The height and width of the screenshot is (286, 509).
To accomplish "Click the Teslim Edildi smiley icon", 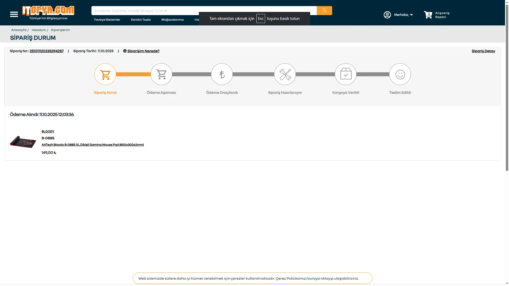I will (400, 74).
